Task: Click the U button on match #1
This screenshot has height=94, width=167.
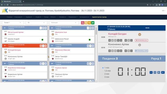Action: [x=46, y=28]
